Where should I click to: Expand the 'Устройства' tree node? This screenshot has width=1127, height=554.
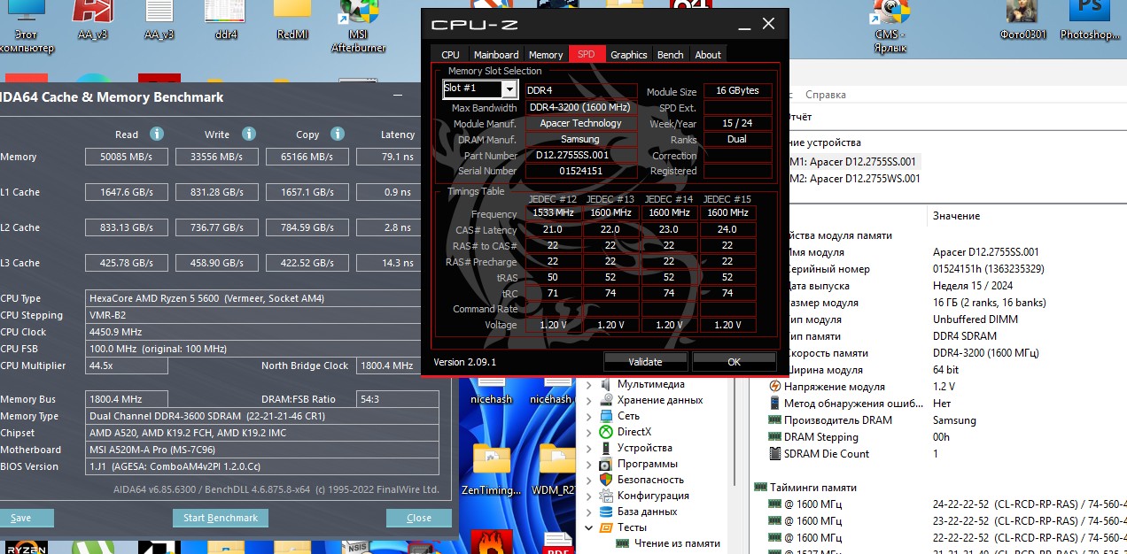(588, 448)
